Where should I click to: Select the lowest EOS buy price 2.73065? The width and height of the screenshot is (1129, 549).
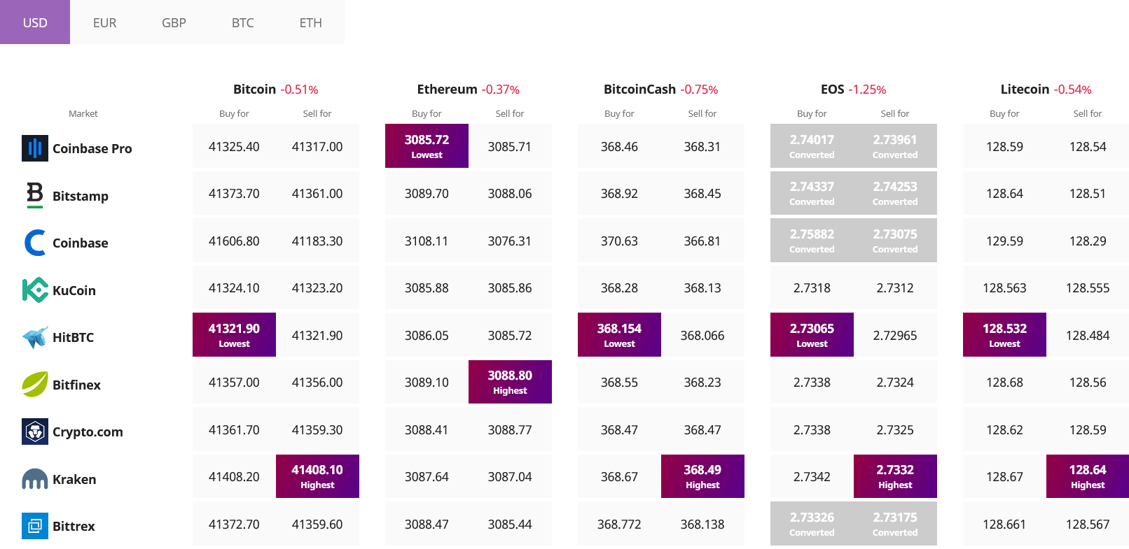pyautogui.click(x=812, y=334)
